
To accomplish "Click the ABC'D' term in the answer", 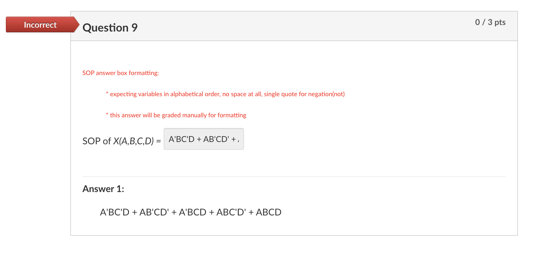I will pyautogui.click(x=232, y=212).
